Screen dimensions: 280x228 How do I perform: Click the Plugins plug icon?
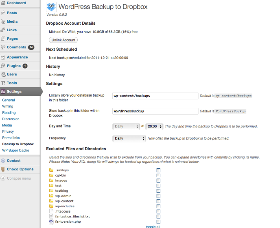tap(3, 66)
